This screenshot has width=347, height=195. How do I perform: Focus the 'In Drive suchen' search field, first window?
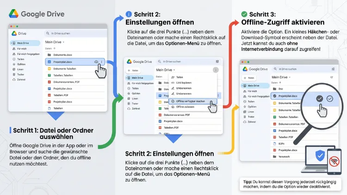pyautogui.click(x=76, y=33)
